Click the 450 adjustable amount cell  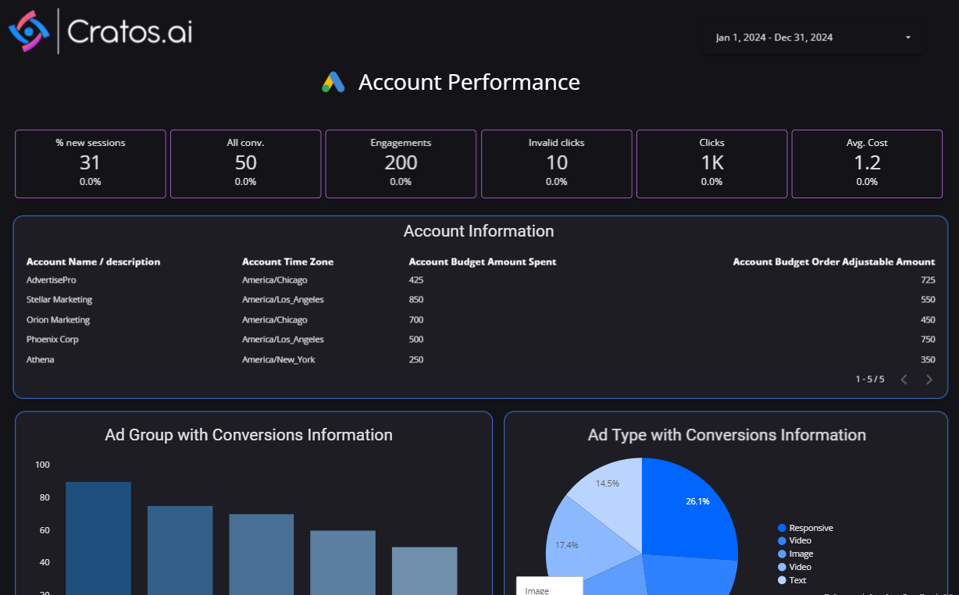coord(928,320)
